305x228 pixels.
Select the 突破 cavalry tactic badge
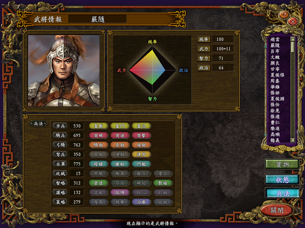click(98, 135)
